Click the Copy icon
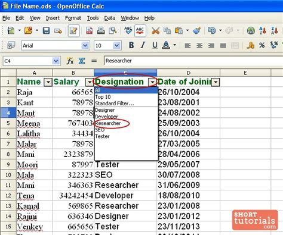The width and height of the screenshot is (283, 235). click(167, 31)
